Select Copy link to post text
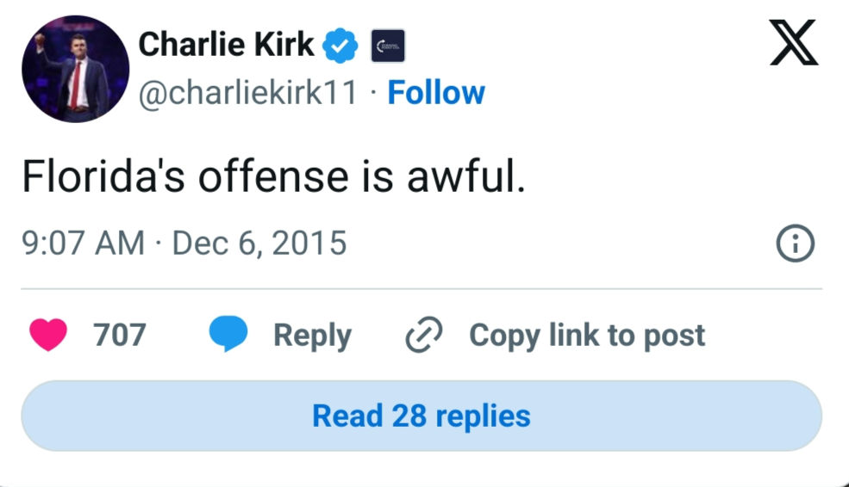The image size is (849, 487). coord(587,336)
